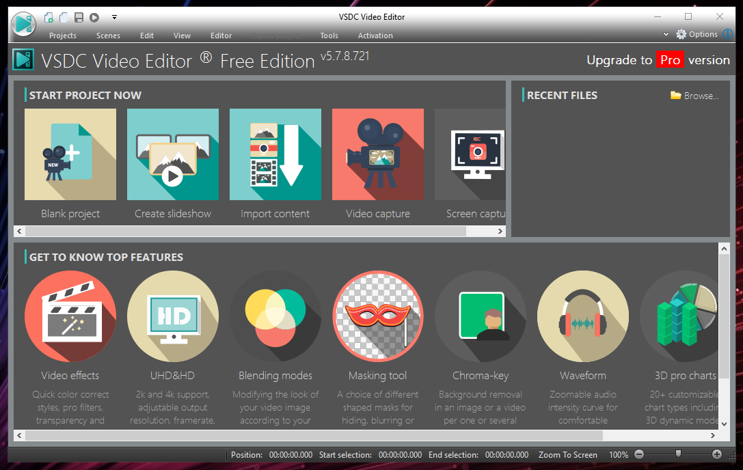The height and width of the screenshot is (470, 743).
Task: Click Save project floppy icon
Action: pos(79,18)
